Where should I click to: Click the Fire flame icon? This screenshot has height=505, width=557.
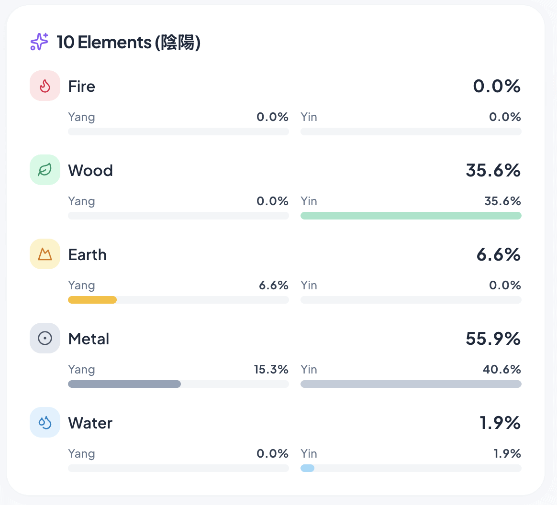coord(45,86)
